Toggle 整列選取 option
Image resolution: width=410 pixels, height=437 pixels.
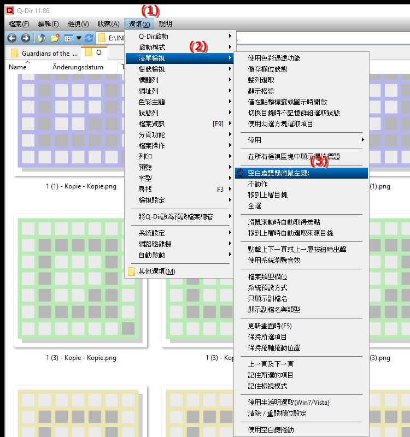[x=302, y=80]
